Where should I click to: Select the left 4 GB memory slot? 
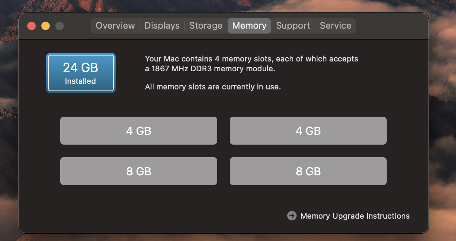point(139,131)
